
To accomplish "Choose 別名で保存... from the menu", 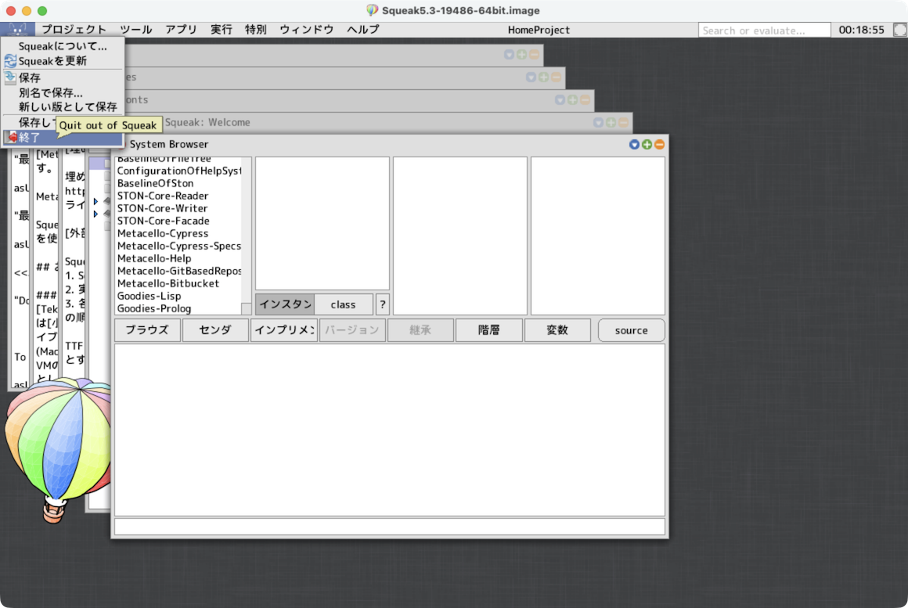I will [x=50, y=93].
